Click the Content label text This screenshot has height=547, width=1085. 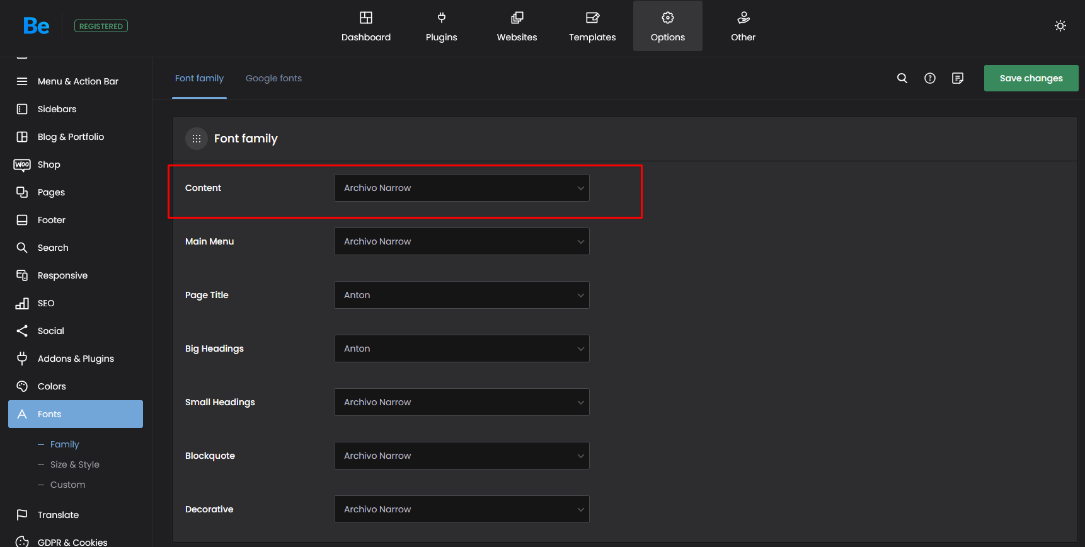pyautogui.click(x=203, y=188)
